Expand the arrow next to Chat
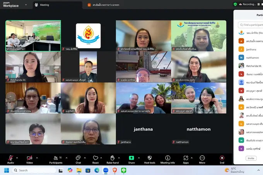 [x=85, y=158]
